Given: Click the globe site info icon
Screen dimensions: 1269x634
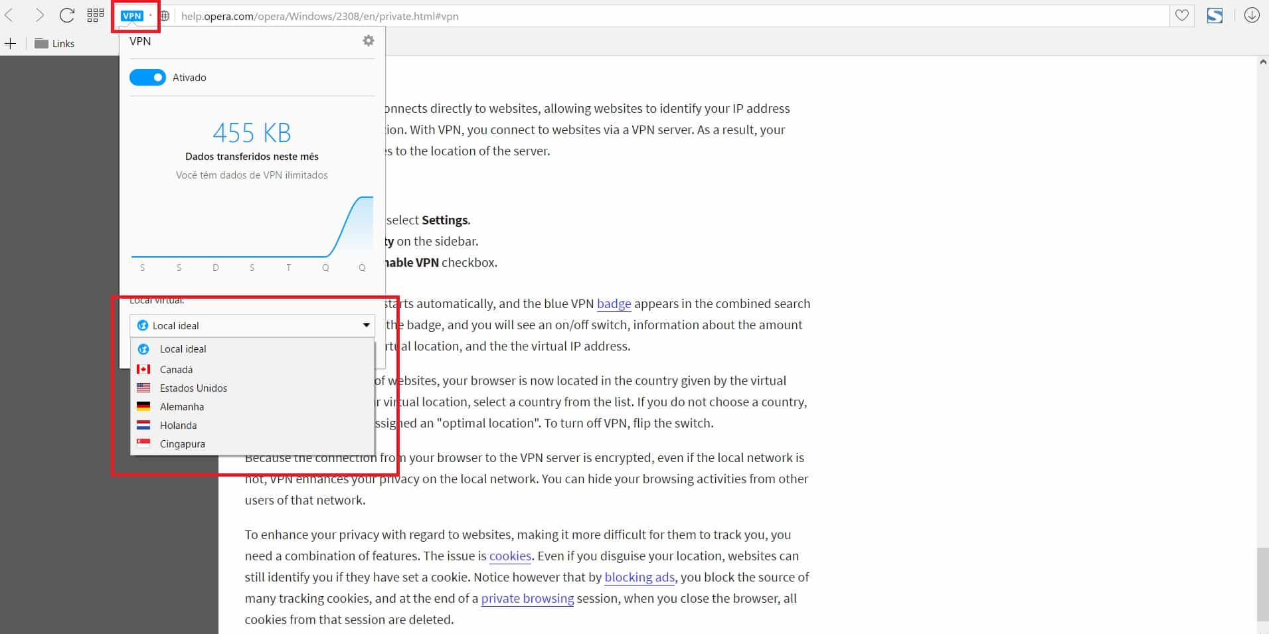Looking at the screenshot, I should 165,16.
